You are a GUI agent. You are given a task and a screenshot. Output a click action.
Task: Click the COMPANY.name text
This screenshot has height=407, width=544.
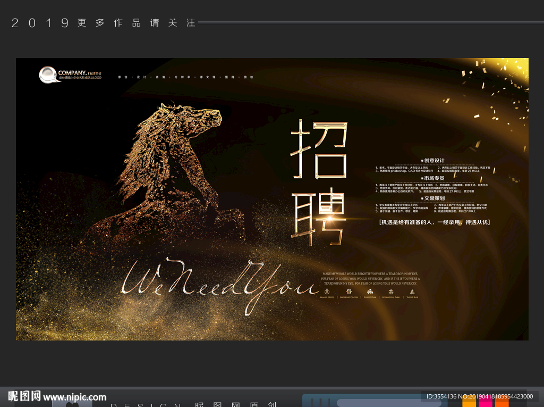click(80, 73)
